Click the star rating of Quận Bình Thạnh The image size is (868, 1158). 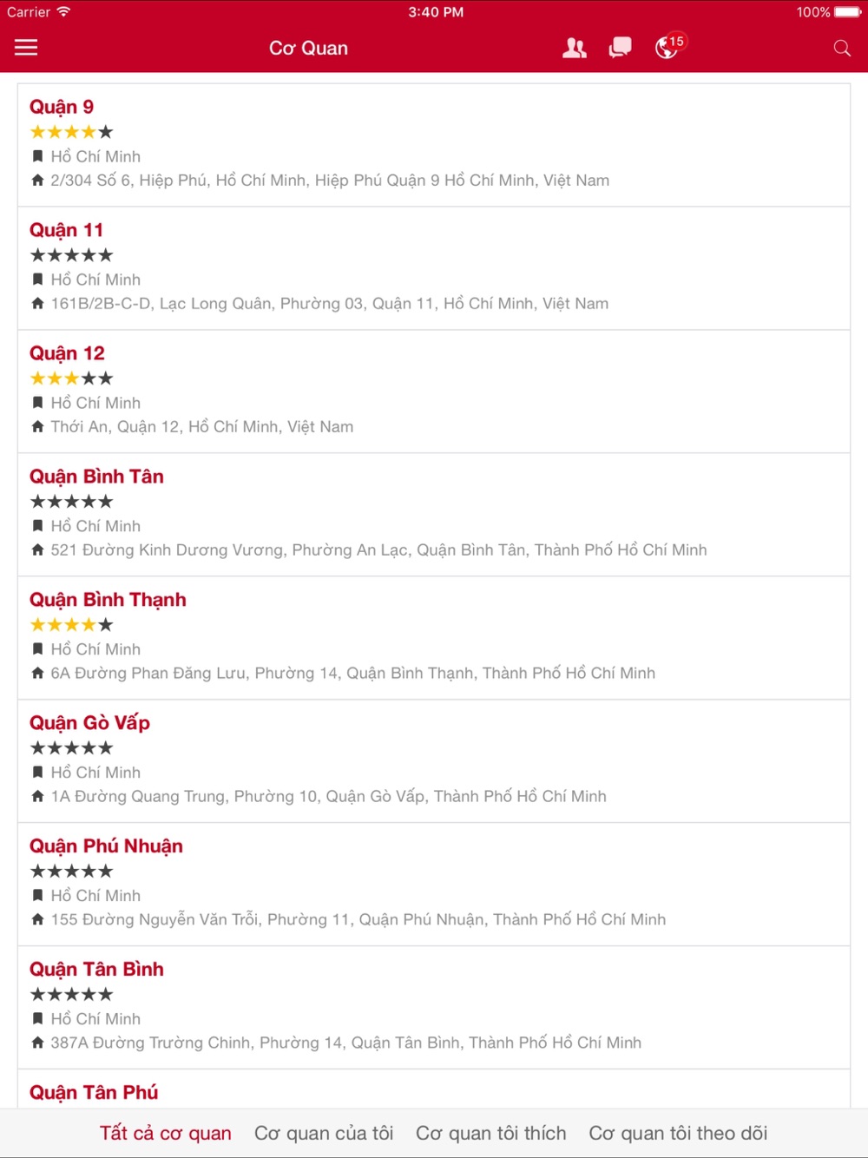71,625
